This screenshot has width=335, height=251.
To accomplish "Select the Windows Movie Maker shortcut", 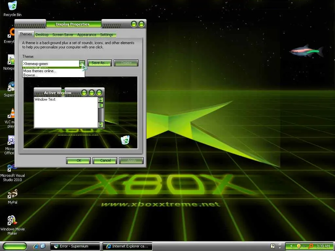I will click(12, 225).
